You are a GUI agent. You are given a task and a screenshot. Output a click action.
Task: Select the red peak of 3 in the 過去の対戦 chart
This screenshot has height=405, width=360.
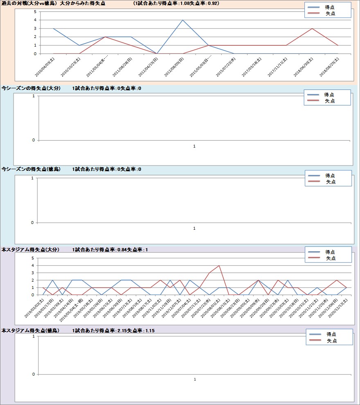tap(312, 29)
